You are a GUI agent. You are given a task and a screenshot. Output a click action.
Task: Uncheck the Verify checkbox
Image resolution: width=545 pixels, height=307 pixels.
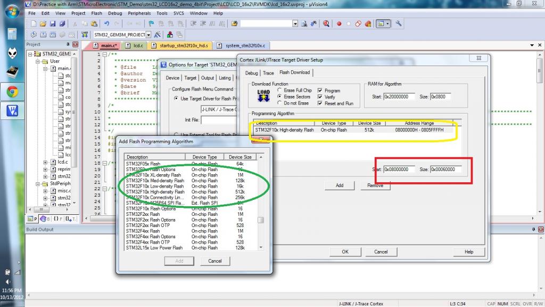tap(320, 97)
